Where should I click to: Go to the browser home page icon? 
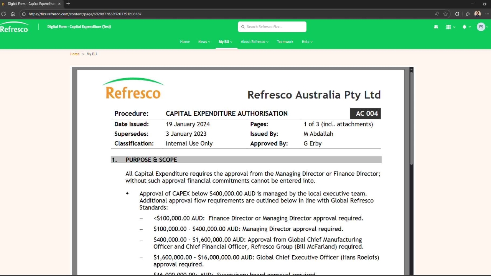[13, 14]
